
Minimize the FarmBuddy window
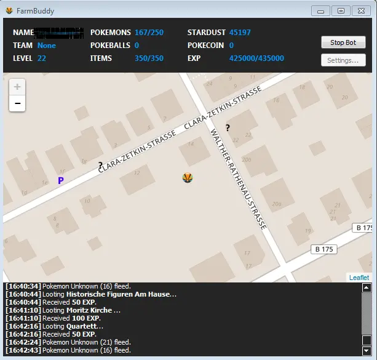click(320, 10)
